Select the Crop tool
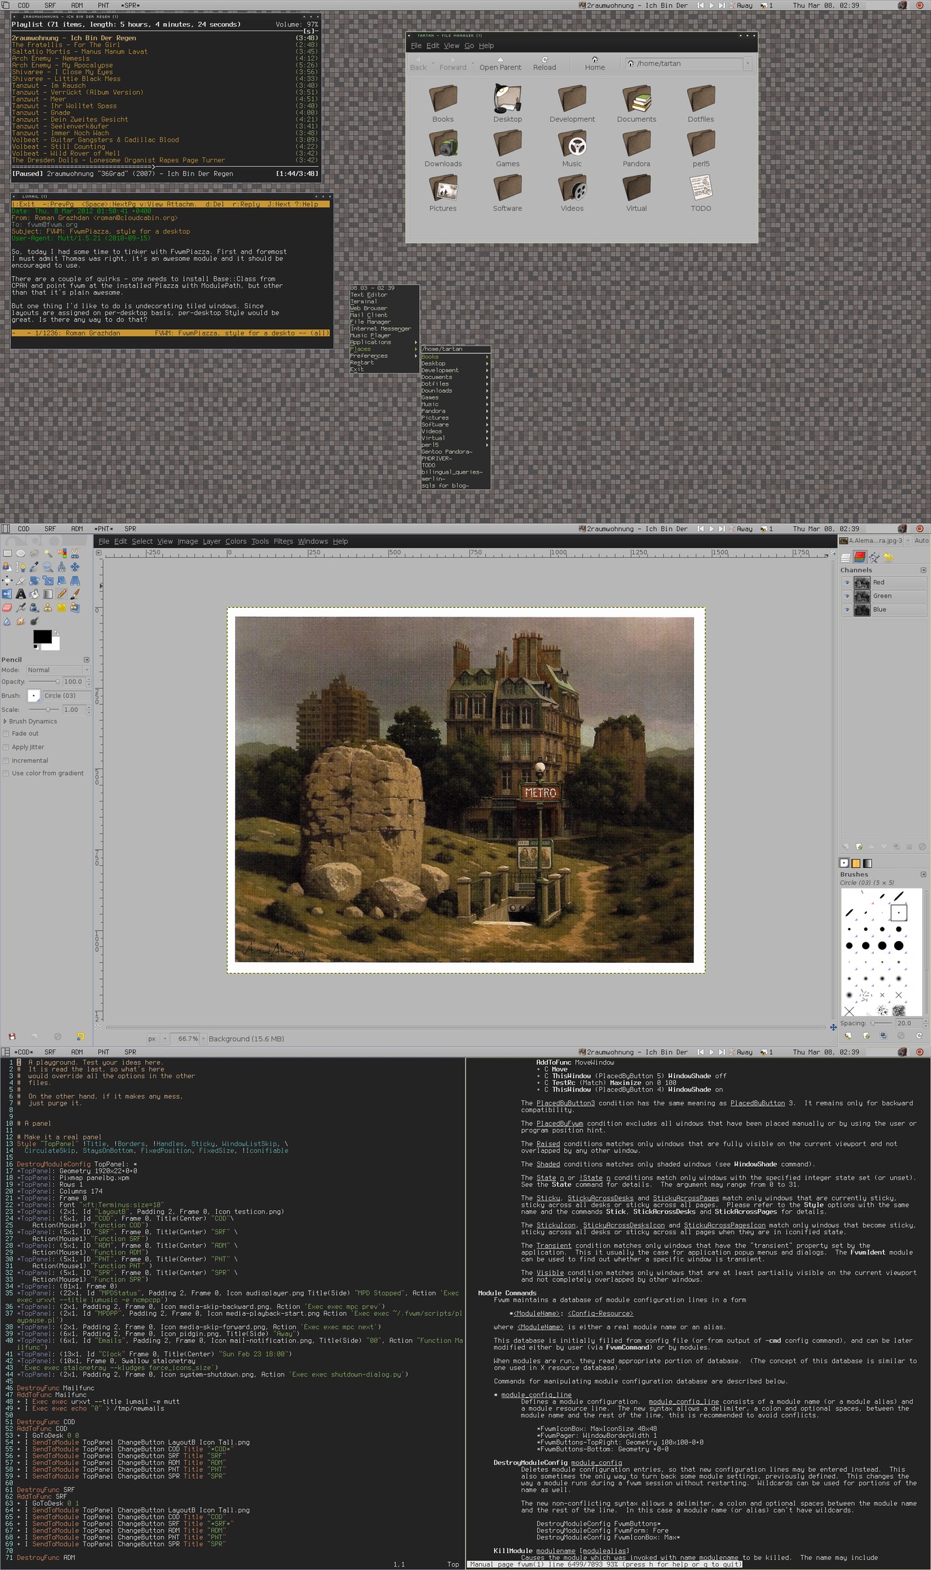 (x=20, y=580)
